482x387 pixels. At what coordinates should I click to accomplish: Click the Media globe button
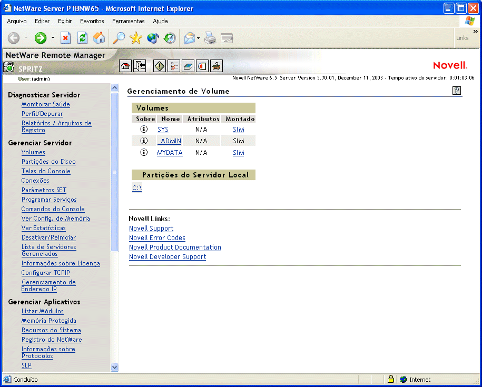[153, 38]
